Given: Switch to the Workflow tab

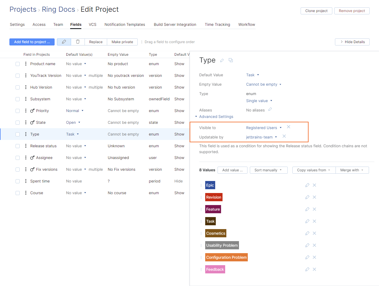Looking at the screenshot, I should (247, 24).
